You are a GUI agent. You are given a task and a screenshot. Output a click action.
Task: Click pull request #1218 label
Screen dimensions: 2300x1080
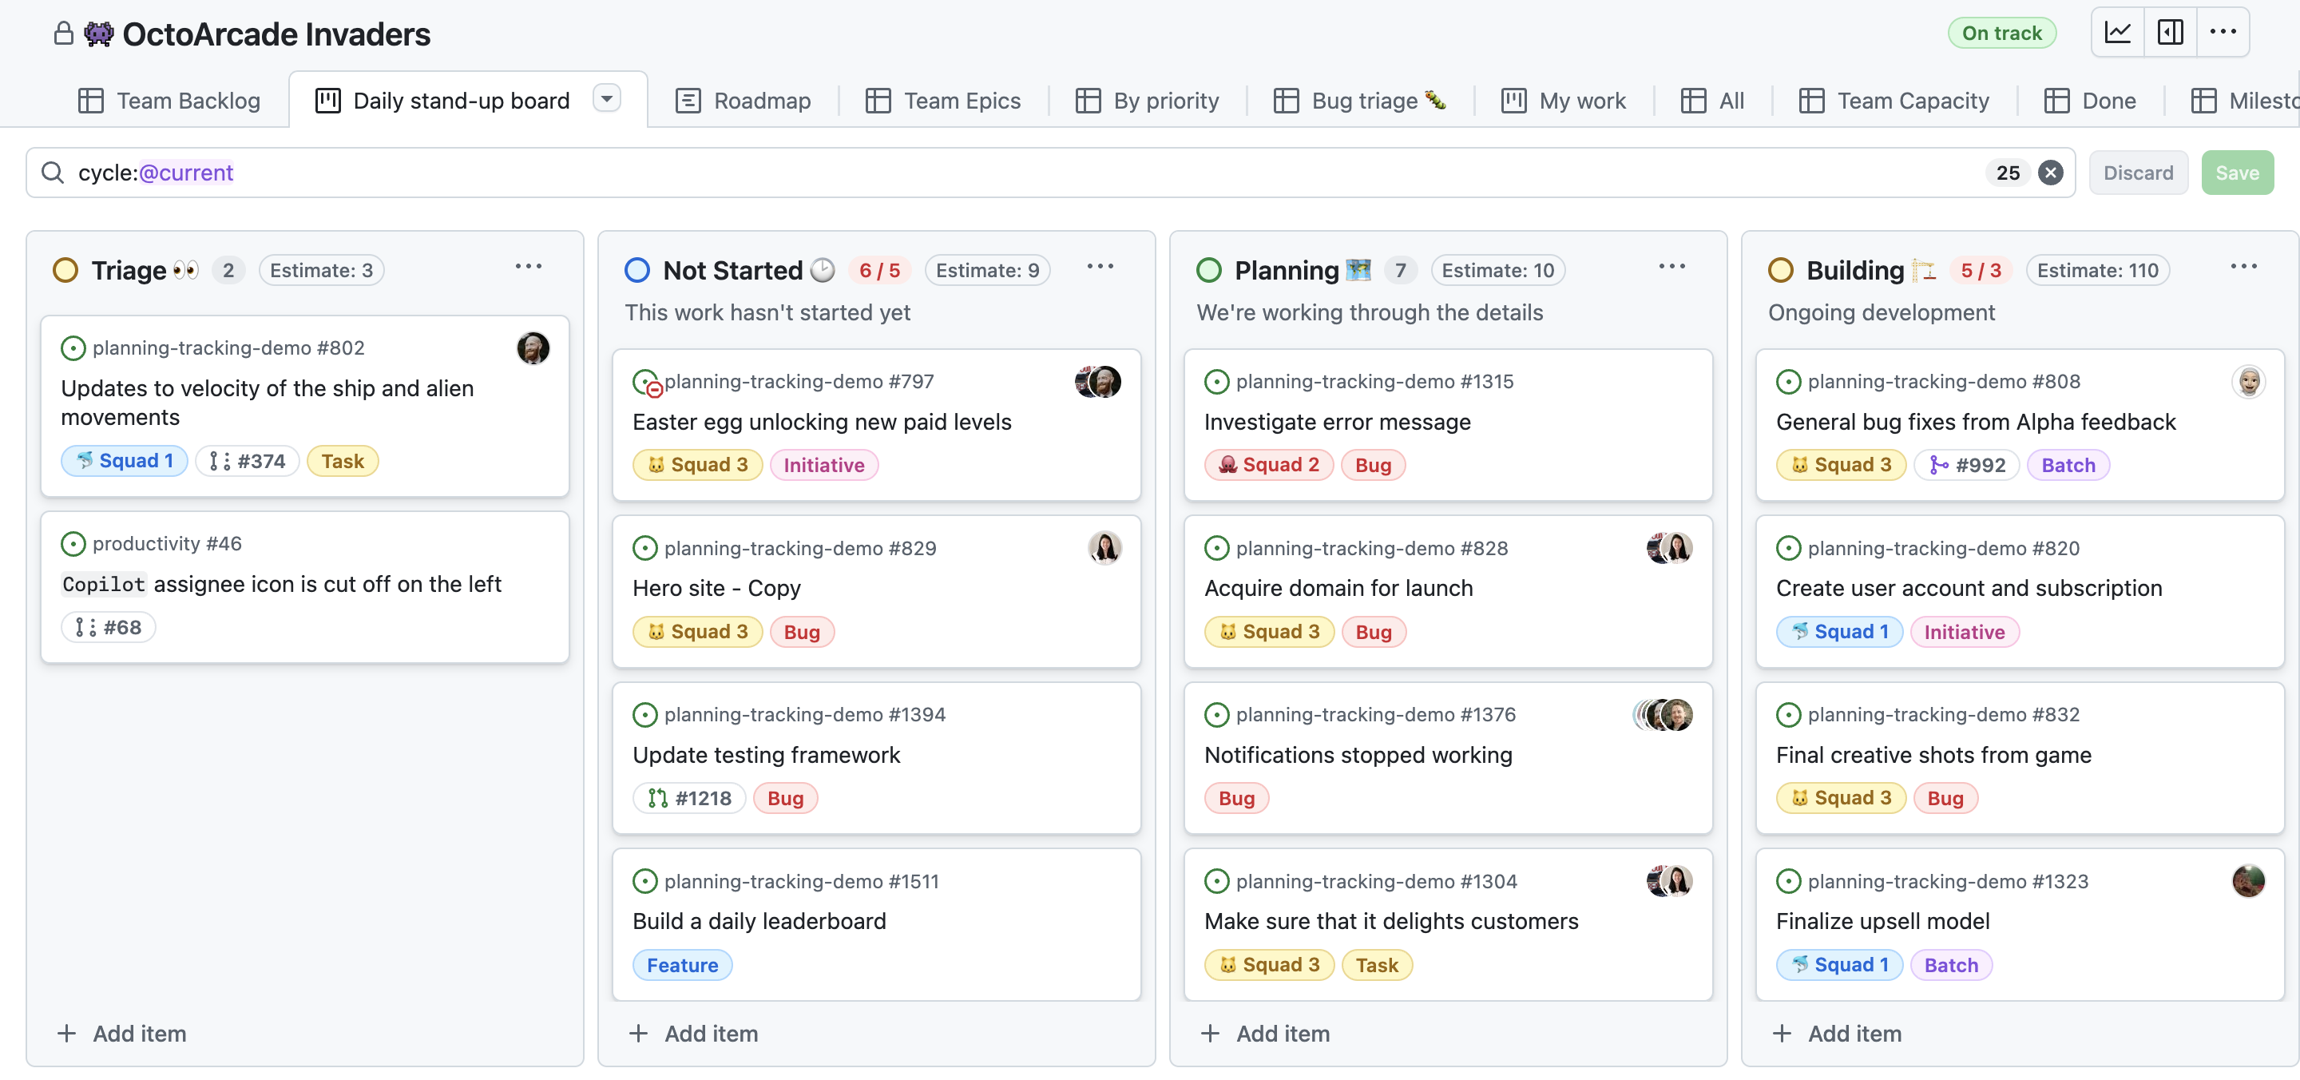click(x=689, y=798)
